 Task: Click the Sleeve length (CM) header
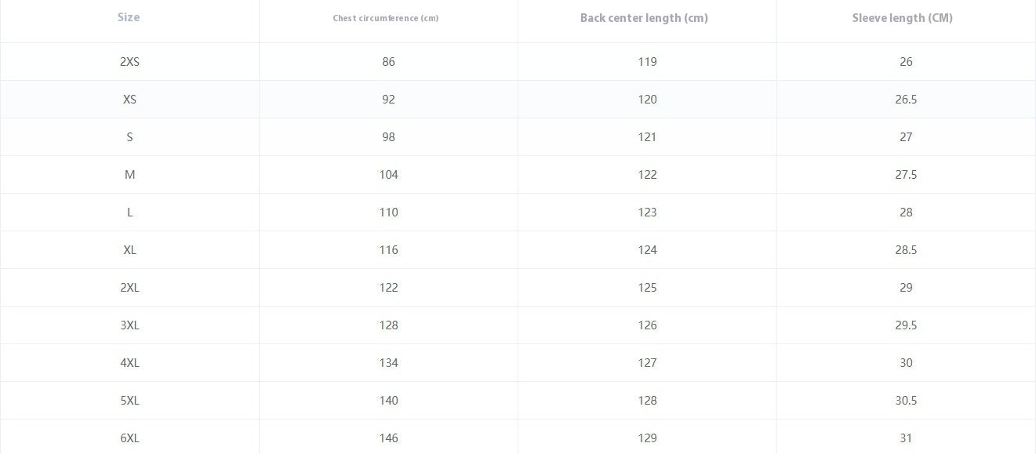(x=903, y=18)
